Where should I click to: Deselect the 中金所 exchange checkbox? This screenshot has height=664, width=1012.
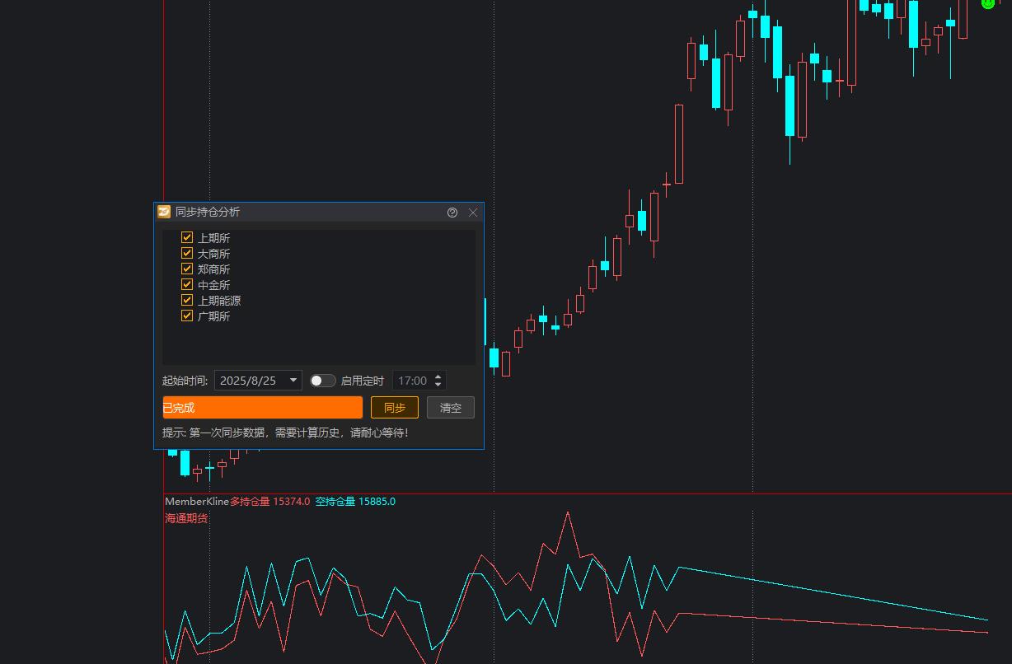tap(187, 284)
